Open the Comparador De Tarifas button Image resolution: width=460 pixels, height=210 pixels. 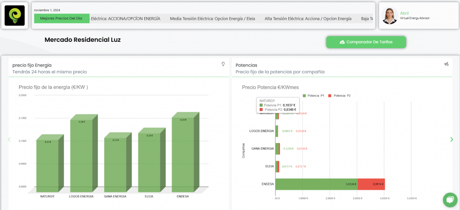click(366, 42)
